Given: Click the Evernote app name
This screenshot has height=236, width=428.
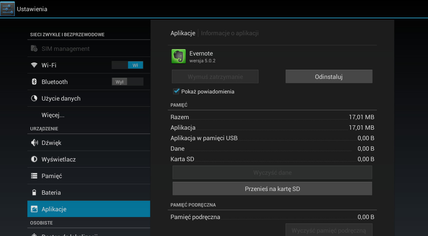Looking at the screenshot, I should click(x=201, y=53).
